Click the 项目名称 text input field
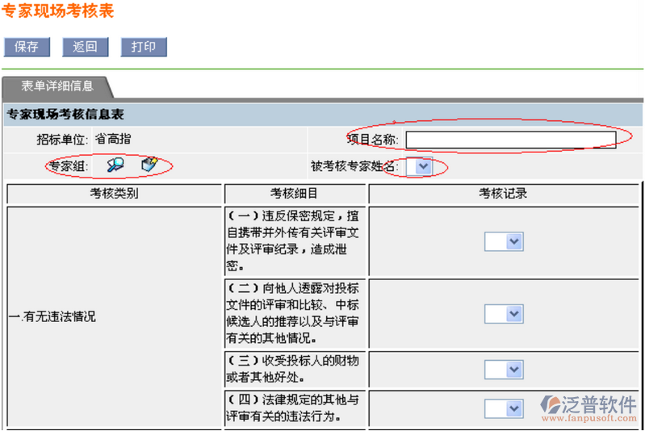This screenshot has height=431, width=645. [510, 140]
